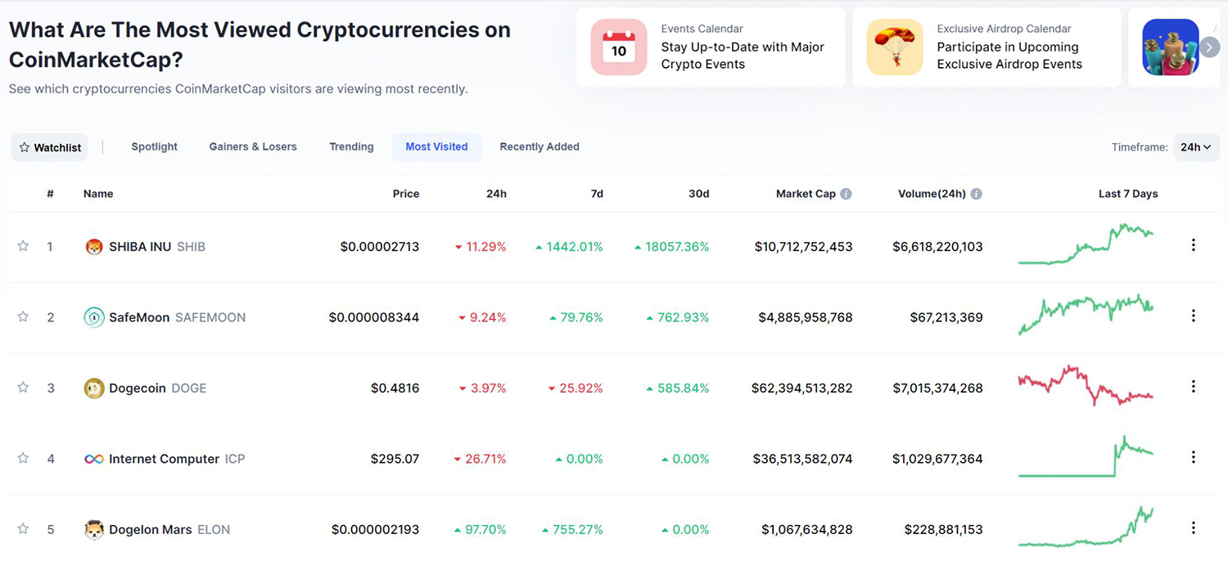Click Internet Computer price $295.07

[x=395, y=459]
